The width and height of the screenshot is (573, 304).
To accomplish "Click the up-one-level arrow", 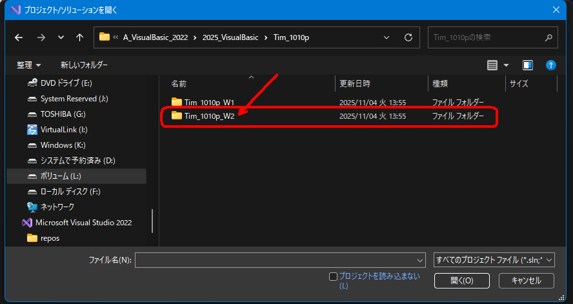I will point(79,37).
